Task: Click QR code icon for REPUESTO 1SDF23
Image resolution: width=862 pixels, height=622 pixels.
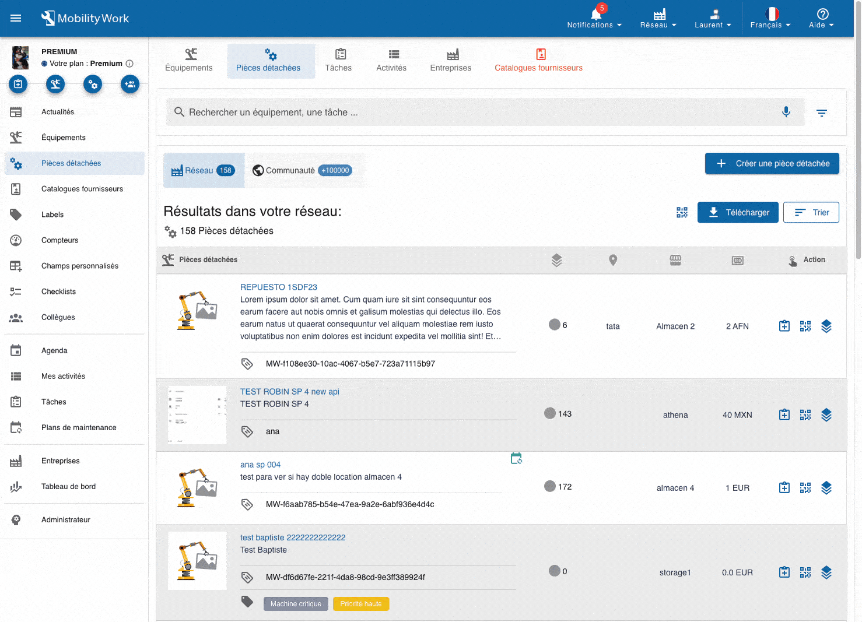Action: tap(805, 326)
